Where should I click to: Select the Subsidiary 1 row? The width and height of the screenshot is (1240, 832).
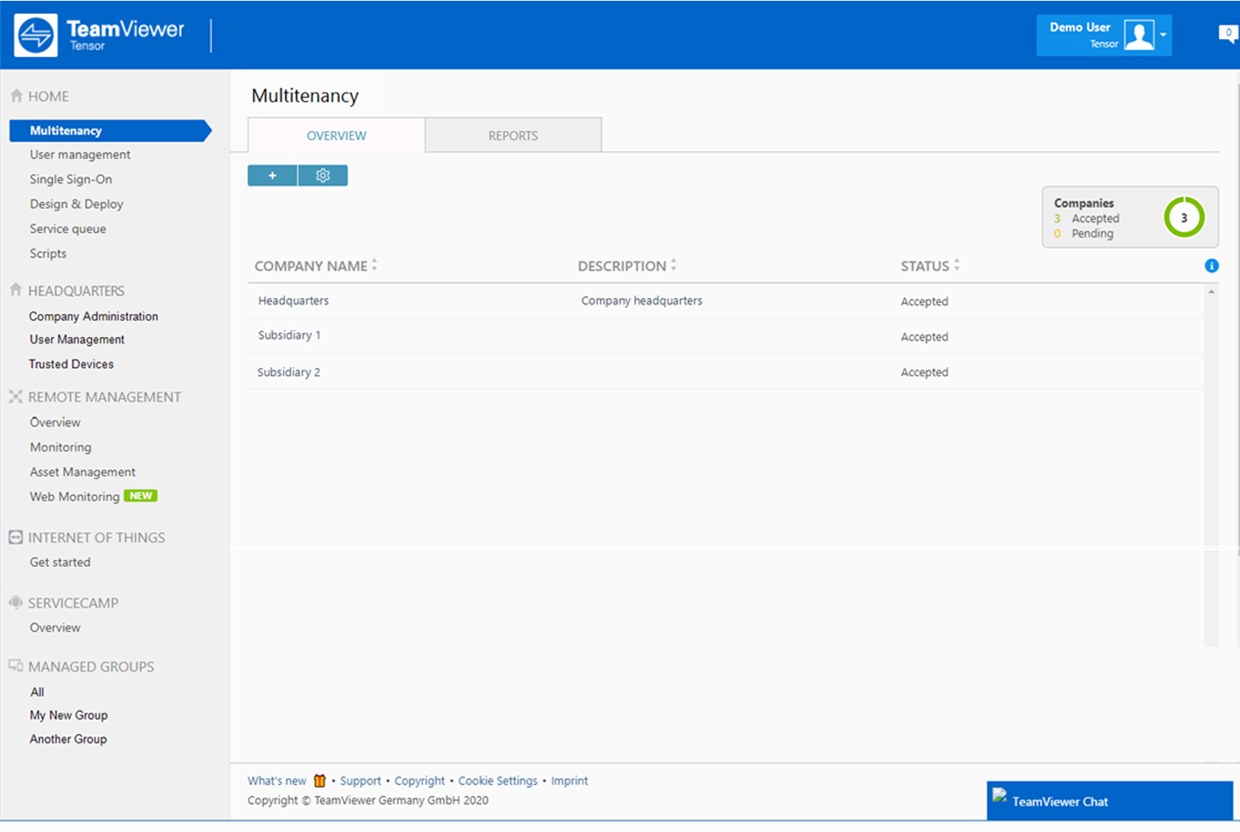pyautogui.click(x=725, y=336)
